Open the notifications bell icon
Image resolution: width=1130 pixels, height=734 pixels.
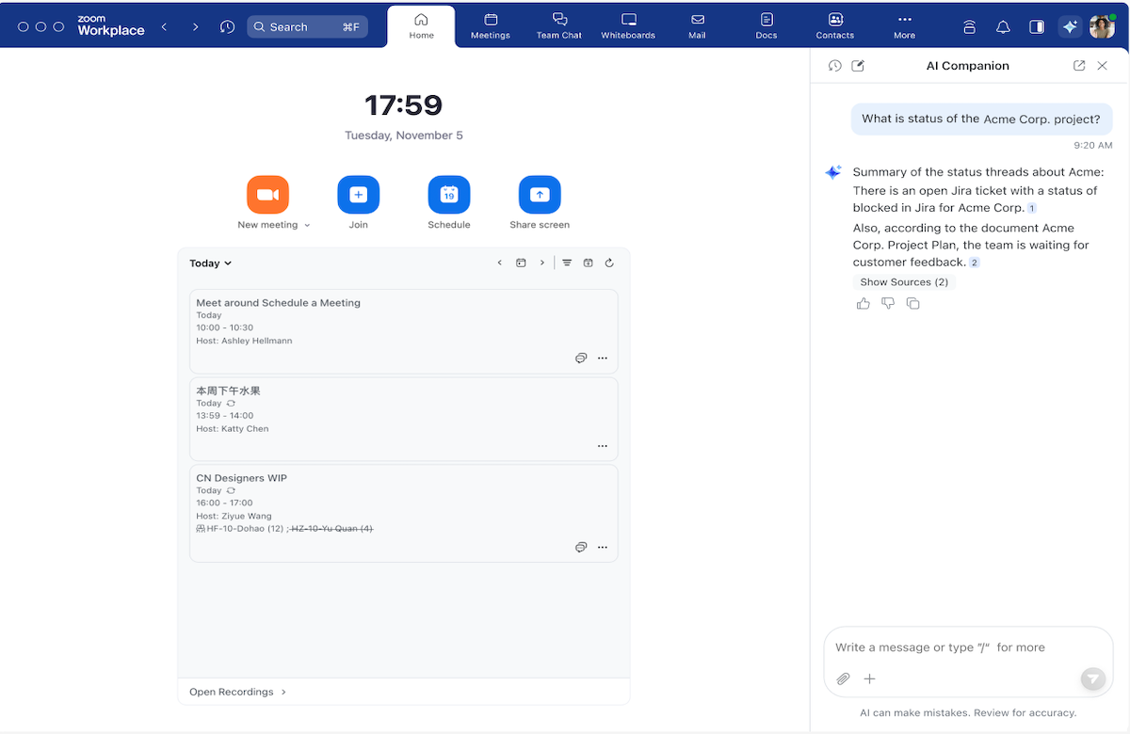pyautogui.click(x=1003, y=27)
